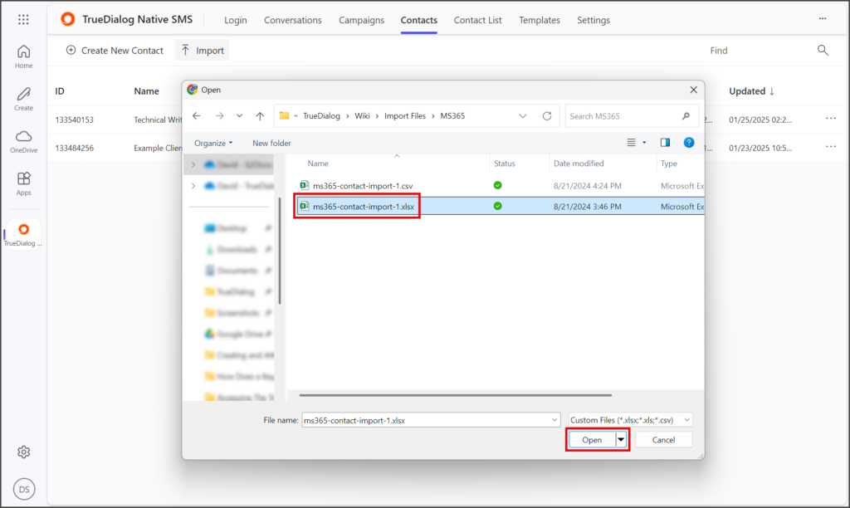Refresh the MS365 folder view
Viewport: 850px width, 508px height.
click(x=547, y=115)
